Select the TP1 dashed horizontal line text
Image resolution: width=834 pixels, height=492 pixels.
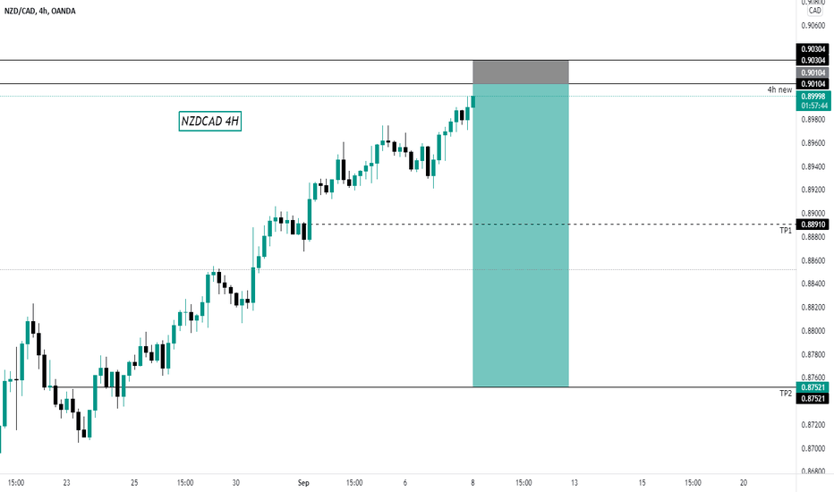(786, 230)
